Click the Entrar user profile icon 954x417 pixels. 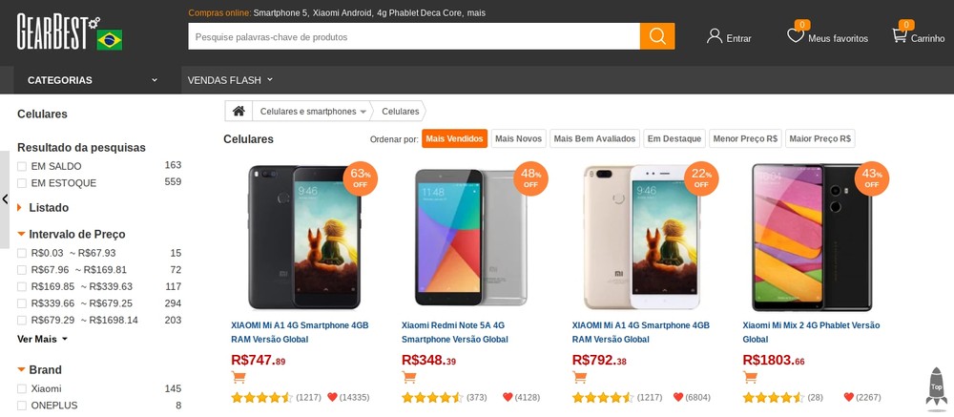click(x=715, y=36)
